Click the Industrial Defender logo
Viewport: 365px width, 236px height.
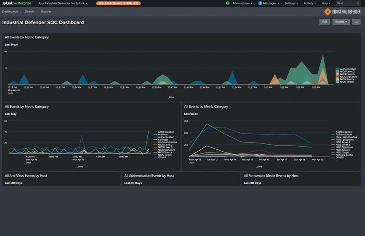pyautogui.click(x=342, y=11)
